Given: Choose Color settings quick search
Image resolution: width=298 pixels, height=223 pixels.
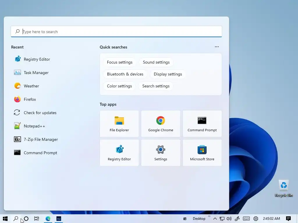Looking at the screenshot, I should pyautogui.click(x=119, y=86).
